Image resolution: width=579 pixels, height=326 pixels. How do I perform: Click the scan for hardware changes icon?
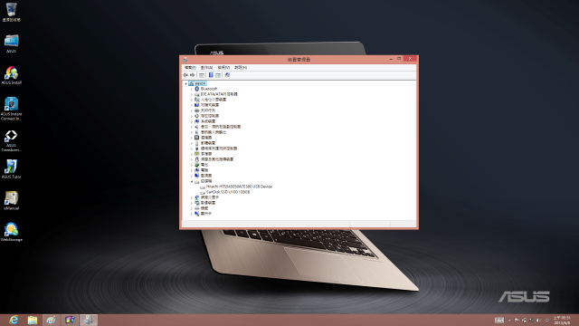tap(227, 75)
